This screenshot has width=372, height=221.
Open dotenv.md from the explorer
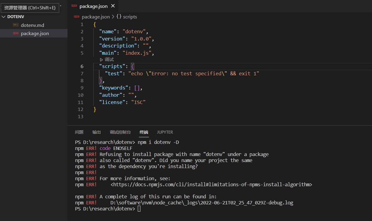click(x=32, y=25)
